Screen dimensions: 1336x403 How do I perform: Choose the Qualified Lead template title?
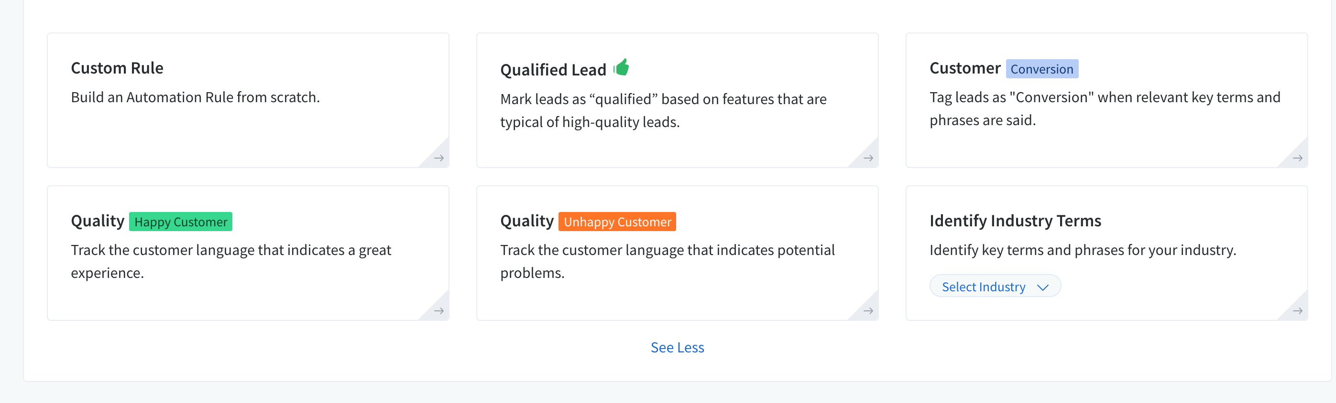tap(553, 69)
